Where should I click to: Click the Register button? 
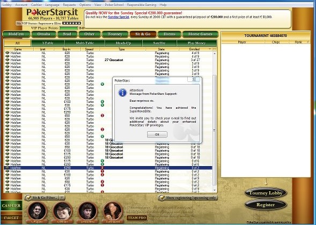point(266,205)
